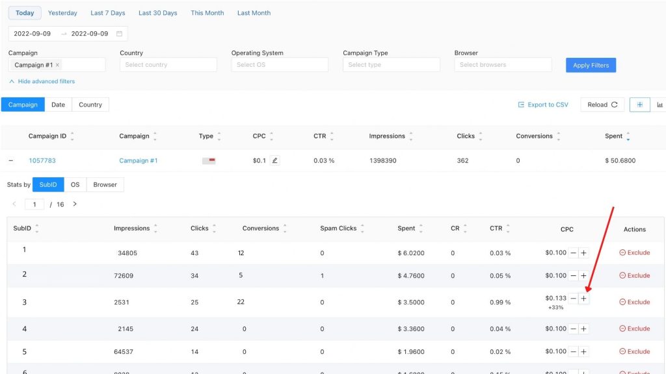Switch to the table grid view

click(x=639, y=105)
